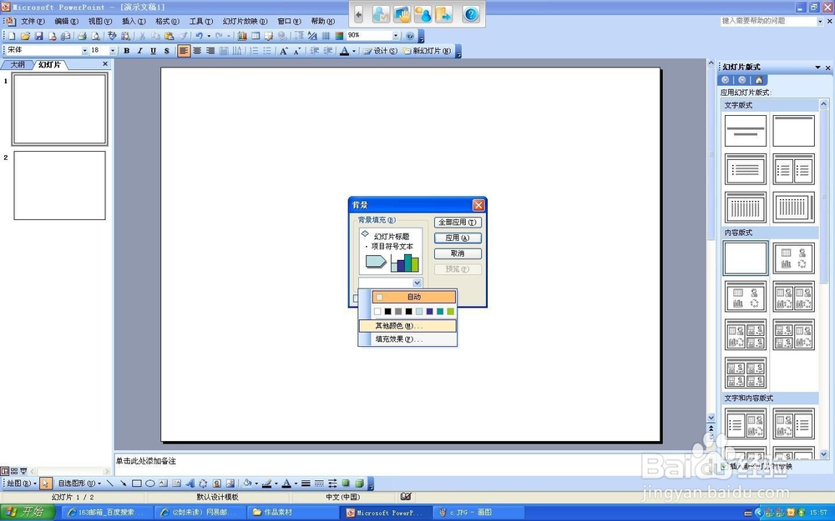Toggle Underline formatting button

154,51
